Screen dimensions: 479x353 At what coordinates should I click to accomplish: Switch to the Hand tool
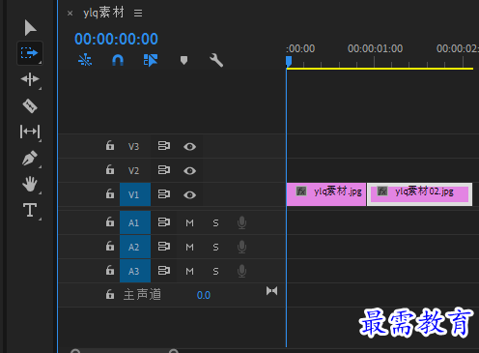30,184
